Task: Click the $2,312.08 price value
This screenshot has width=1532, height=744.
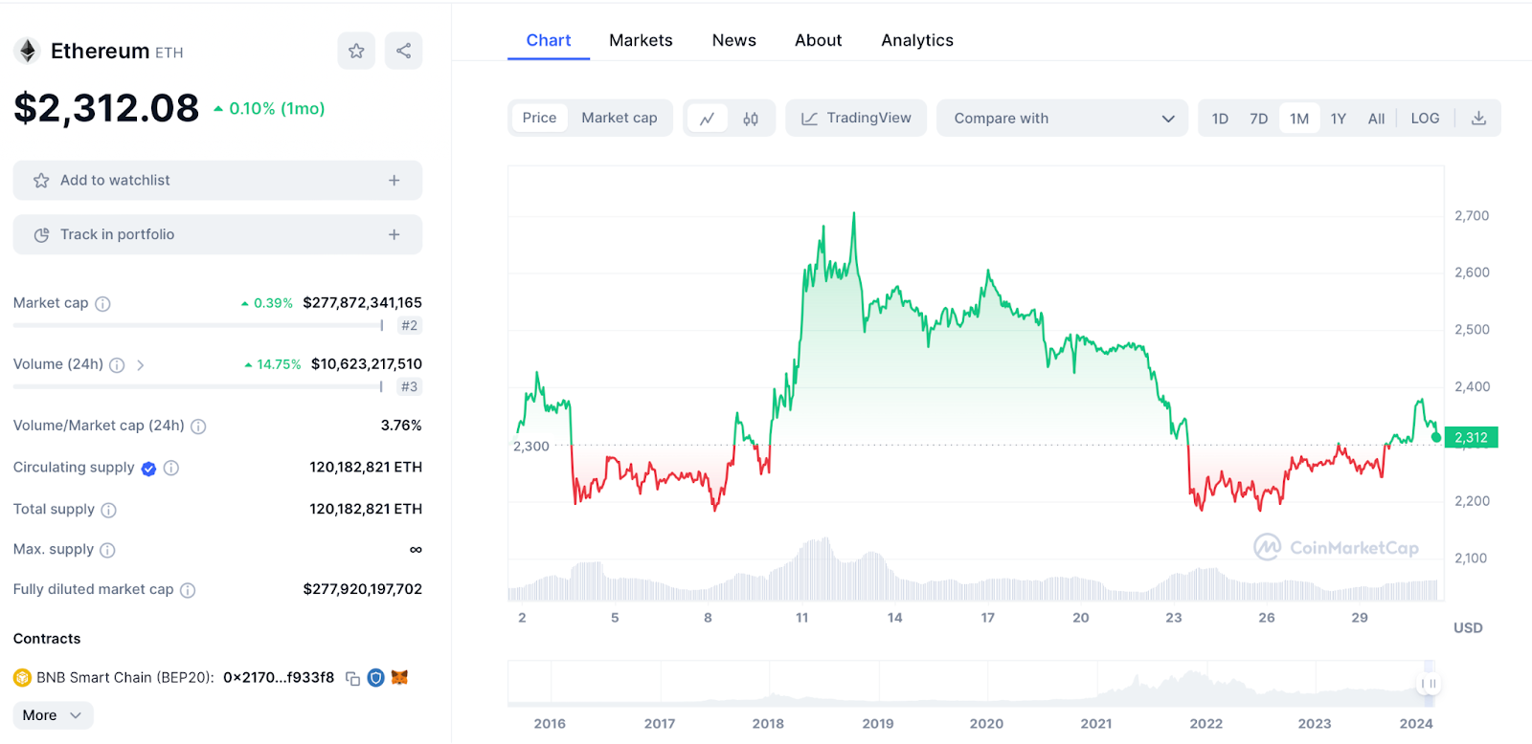Action: tap(106, 108)
